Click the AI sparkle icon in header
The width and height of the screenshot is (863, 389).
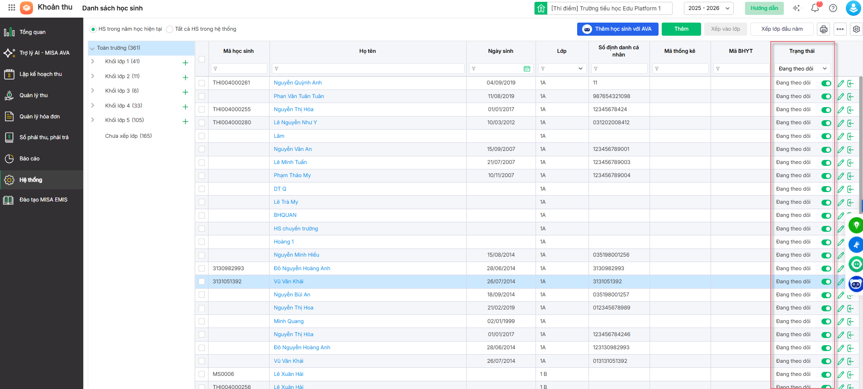click(797, 8)
